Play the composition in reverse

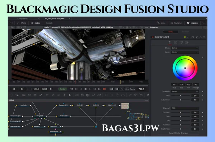(x=81, y=89)
